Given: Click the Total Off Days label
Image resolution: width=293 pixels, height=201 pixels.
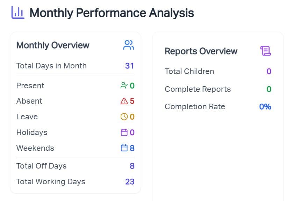Looking at the screenshot, I should (x=41, y=166).
